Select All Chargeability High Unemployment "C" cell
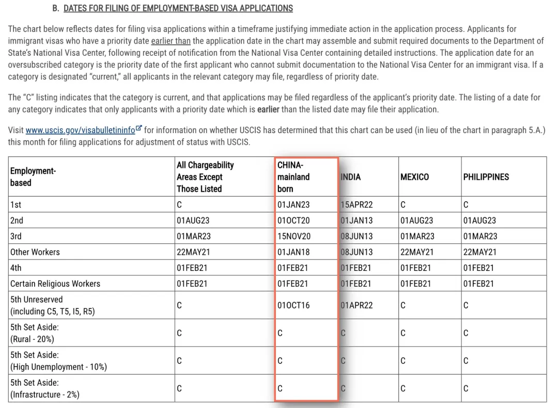 pyautogui.click(x=179, y=361)
